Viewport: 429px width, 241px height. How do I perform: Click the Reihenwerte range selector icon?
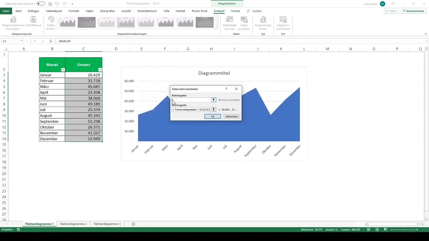[213, 109]
